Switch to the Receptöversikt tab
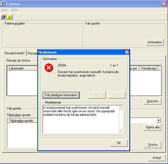Image resolution: width=168 pixels, height=164 pixels. click(14, 53)
